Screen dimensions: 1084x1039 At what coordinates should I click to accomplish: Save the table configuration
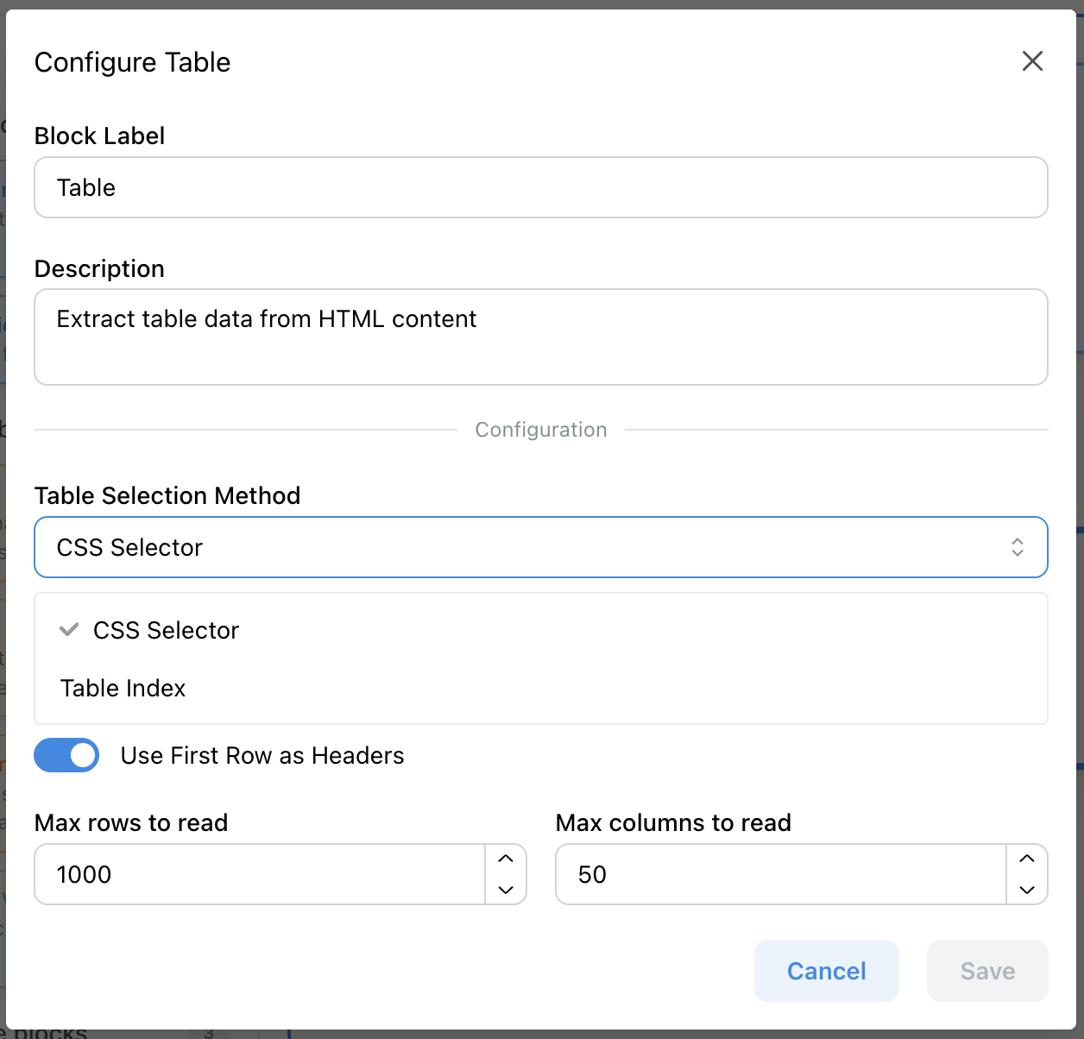coord(987,971)
